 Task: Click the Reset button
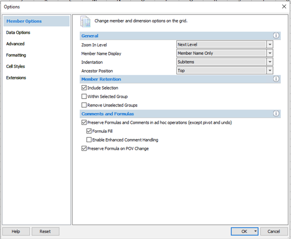tap(45, 231)
